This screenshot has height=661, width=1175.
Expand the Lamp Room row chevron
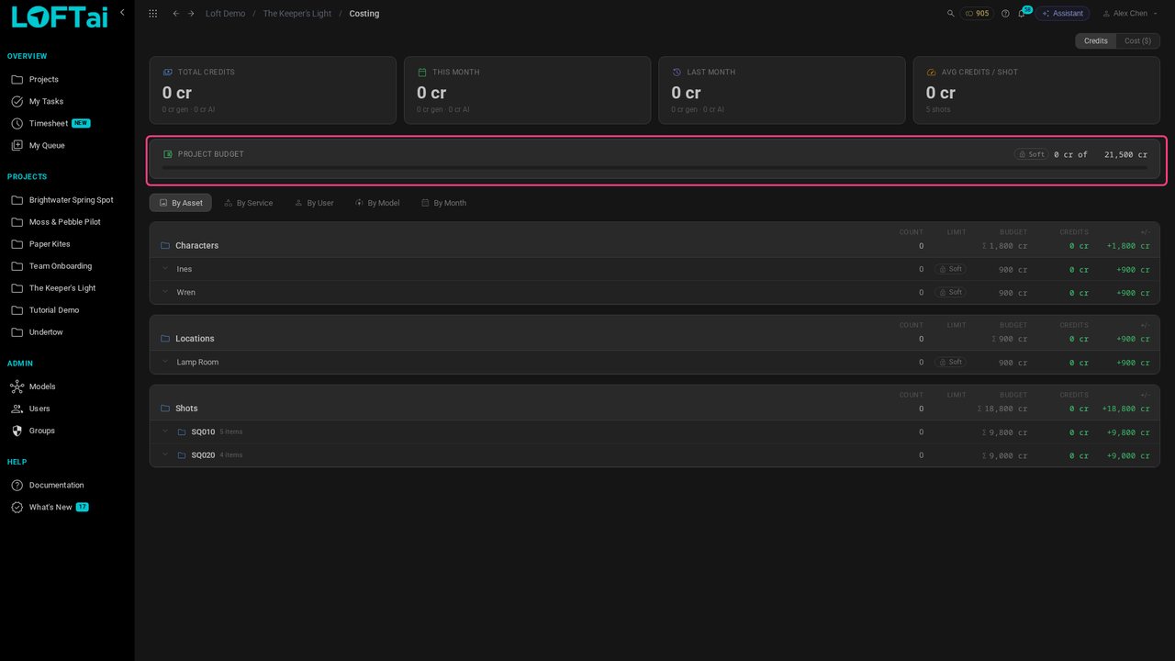(x=165, y=362)
